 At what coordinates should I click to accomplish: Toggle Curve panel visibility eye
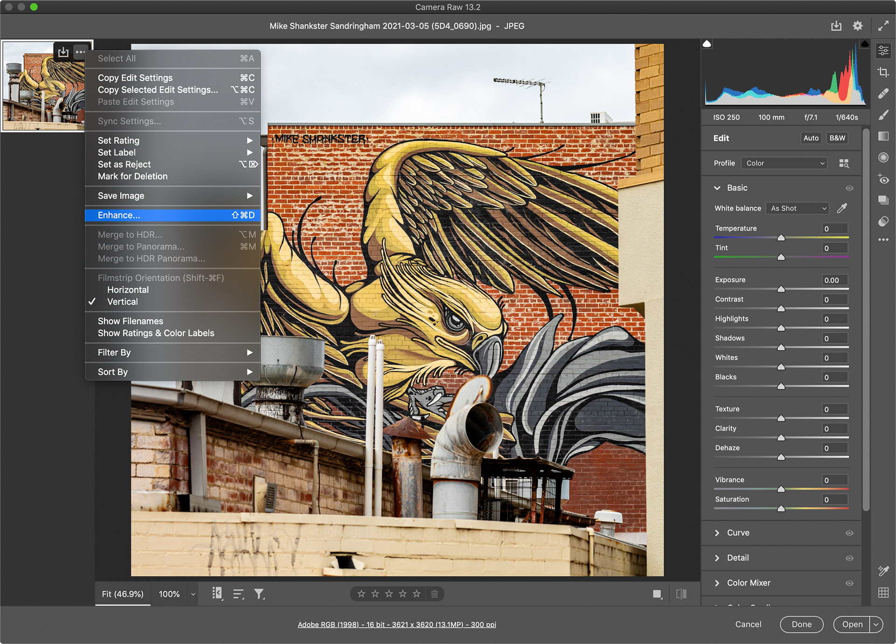tap(849, 533)
